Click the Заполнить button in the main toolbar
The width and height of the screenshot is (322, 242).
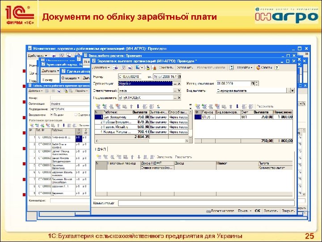click(185, 68)
